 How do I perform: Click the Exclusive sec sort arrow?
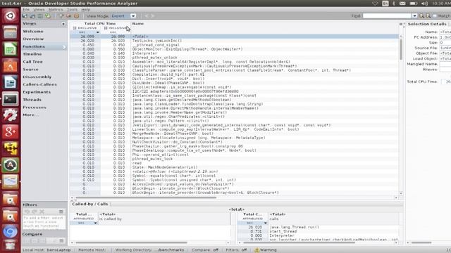(x=97, y=32)
